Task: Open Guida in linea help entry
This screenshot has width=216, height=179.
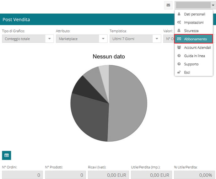Action: click(194, 56)
